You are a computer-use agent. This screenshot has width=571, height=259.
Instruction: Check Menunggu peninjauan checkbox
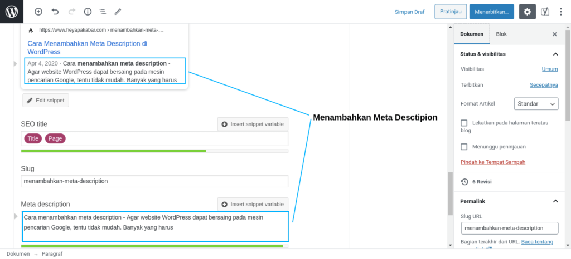[x=464, y=147]
